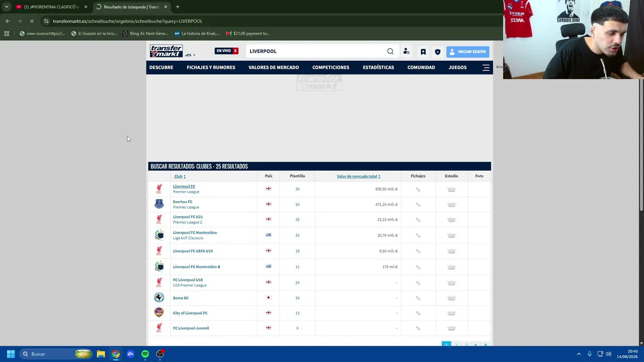Open Everton FC stadium icon
The height and width of the screenshot is (362, 644).
[x=451, y=205]
